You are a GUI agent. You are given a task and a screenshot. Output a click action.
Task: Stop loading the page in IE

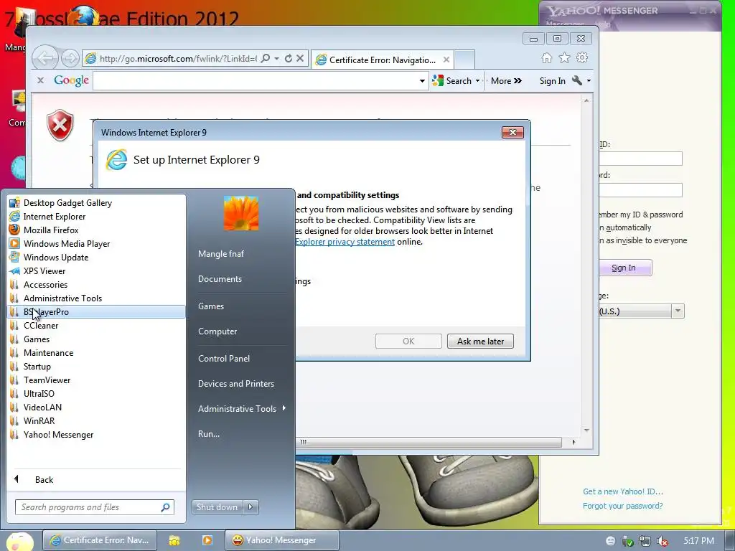pyautogui.click(x=300, y=58)
